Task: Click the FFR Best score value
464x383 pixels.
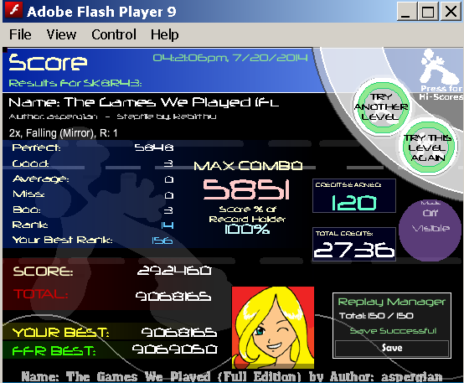Action: coord(174,349)
